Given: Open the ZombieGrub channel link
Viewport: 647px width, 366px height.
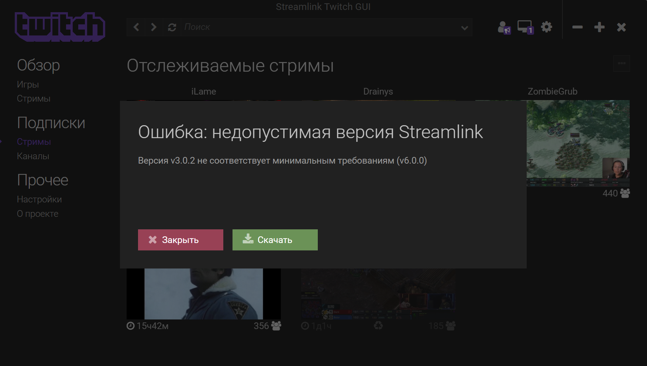Looking at the screenshot, I should [553, 92].
